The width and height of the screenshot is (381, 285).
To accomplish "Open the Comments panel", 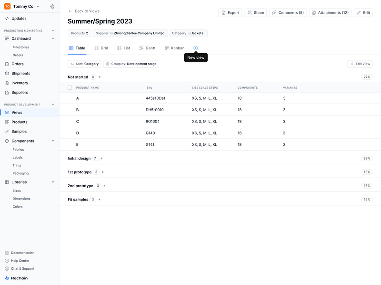I will pyautogui.click(x=287, y=12).
